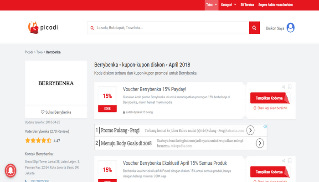
Task: Click clock icon by 2hari lagi akan berakhir
Action: tap(255, 108)
